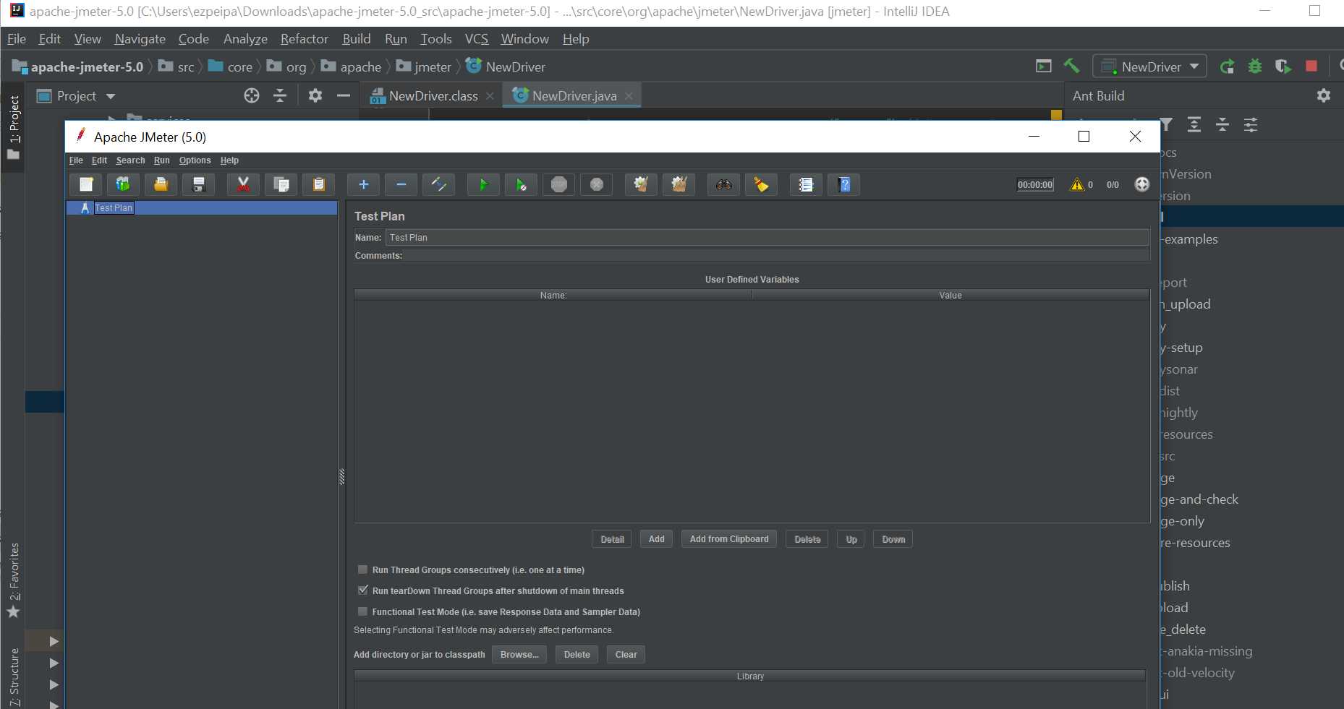
Task: Click IntelliJ Debug bug icon
Action: tap(1255, 66)
